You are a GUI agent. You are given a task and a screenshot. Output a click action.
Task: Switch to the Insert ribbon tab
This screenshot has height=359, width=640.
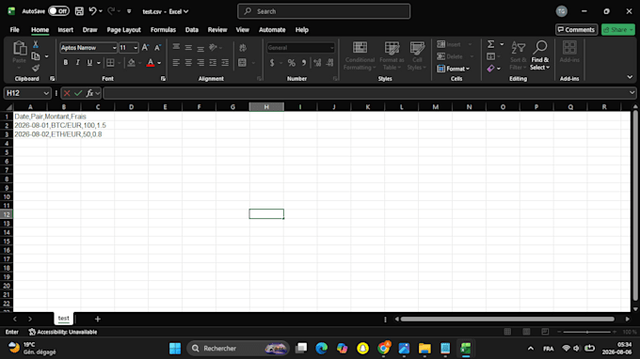pyautogui.click(x=65, y=30)
